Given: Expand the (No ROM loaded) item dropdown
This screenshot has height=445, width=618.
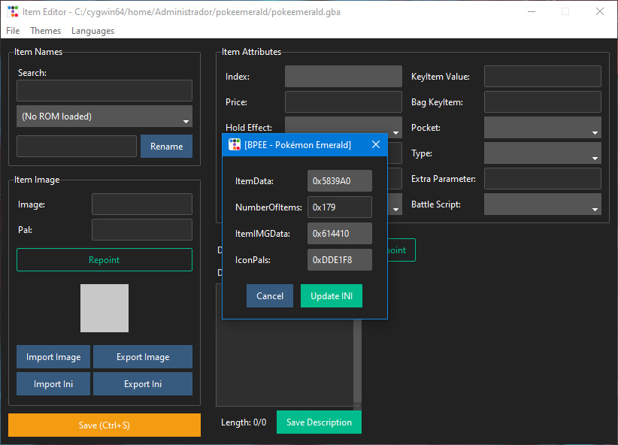Looking at the screenshot, I should coord(105,117).
